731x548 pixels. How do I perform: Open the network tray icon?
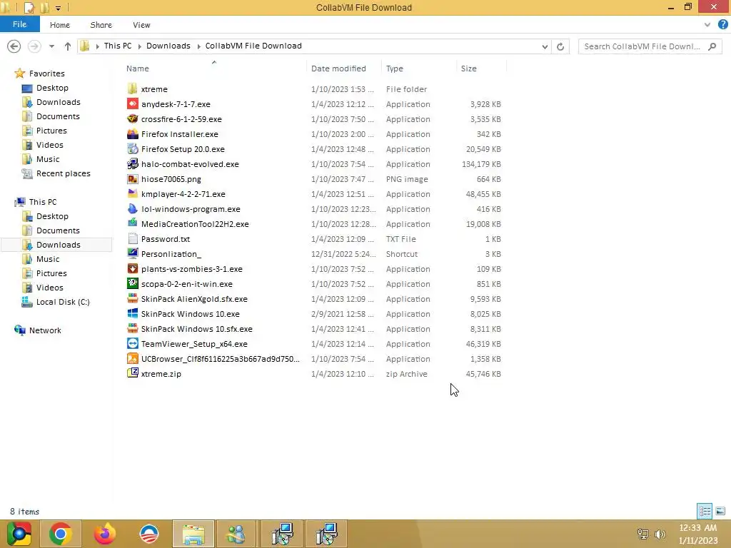point(643,534)
